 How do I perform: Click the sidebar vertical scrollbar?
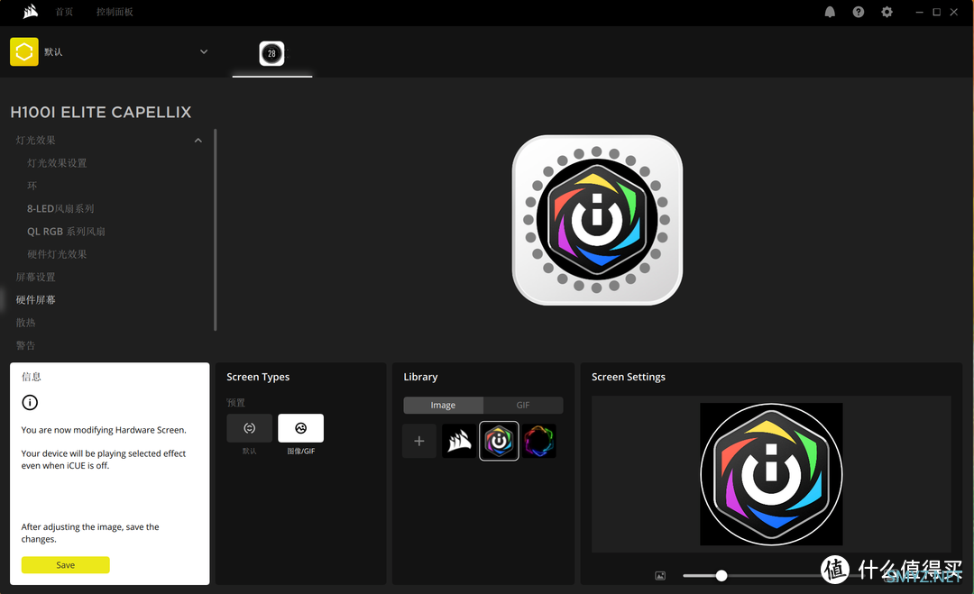215,230
